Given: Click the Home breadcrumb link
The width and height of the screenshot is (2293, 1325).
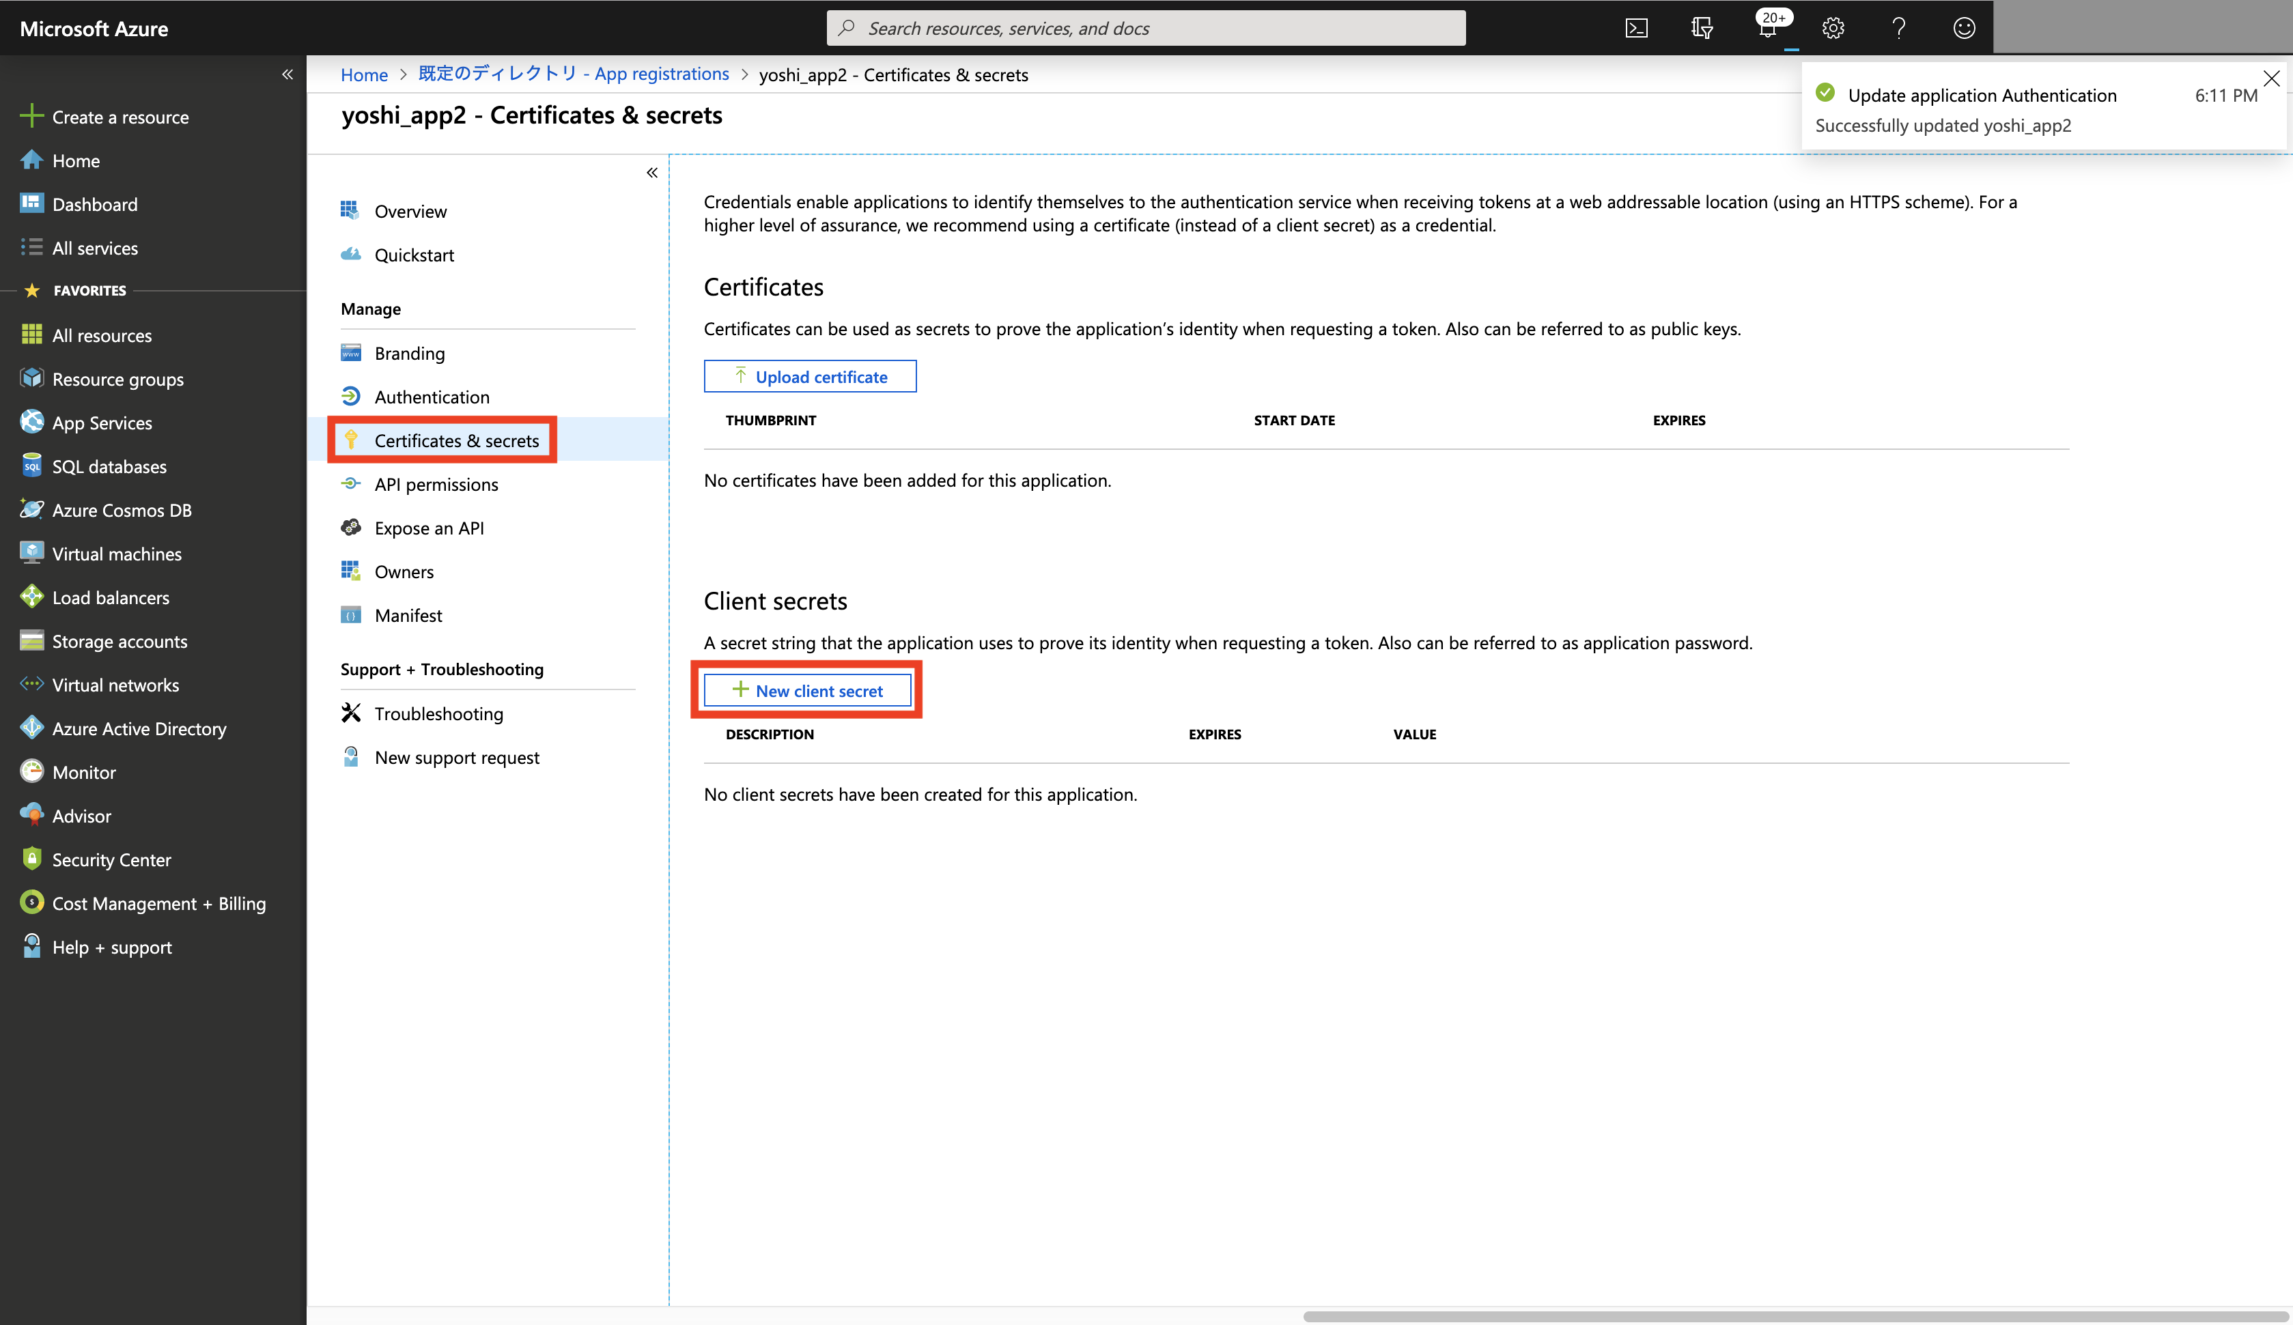Looking at the screenshot, I should (x=364, y=74).
